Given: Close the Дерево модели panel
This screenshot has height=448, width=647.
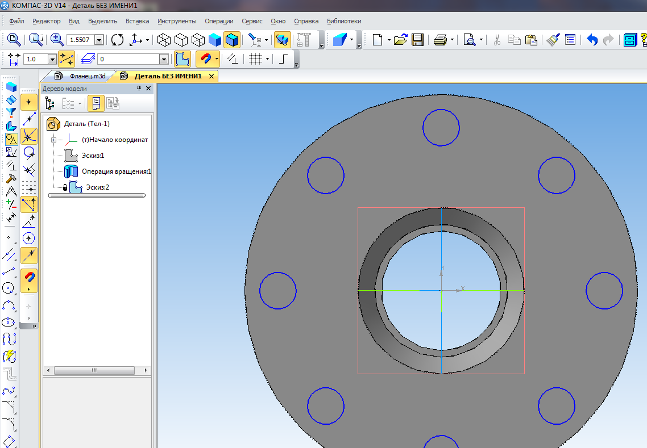Looking at the screenshot, I should (x=148, y=88).
